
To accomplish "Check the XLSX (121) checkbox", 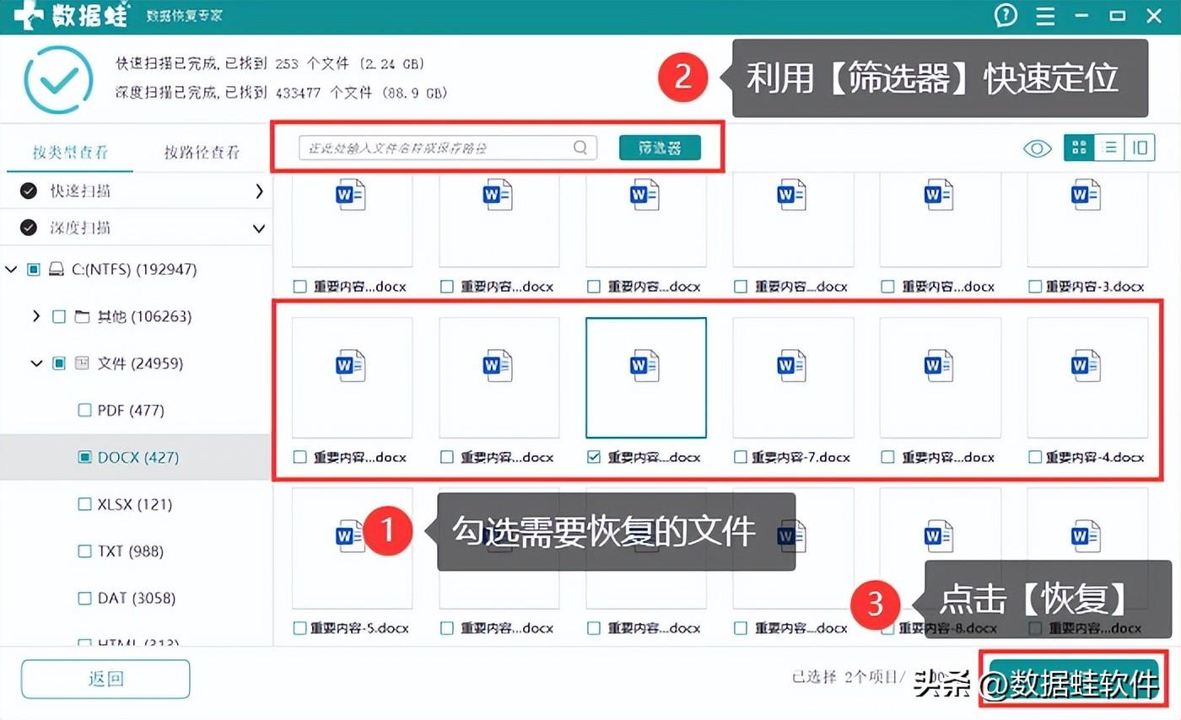I will point(84,504).
